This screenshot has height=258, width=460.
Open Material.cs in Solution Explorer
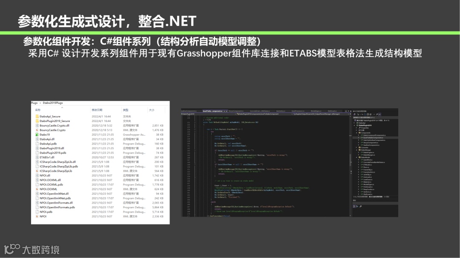click(x=367, y=182)
